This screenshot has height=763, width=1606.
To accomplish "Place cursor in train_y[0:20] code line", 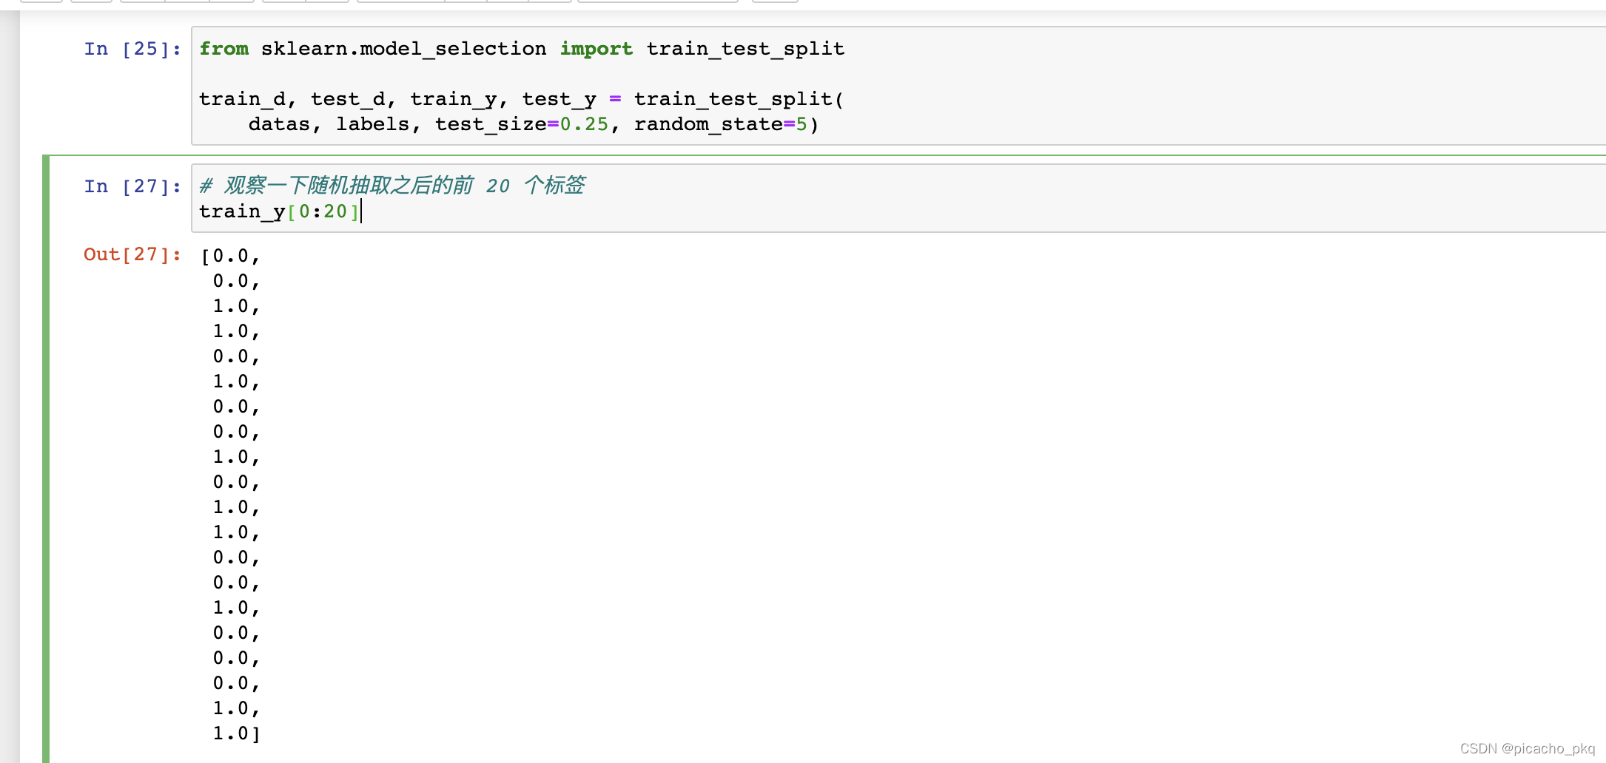I will [280, 211].
